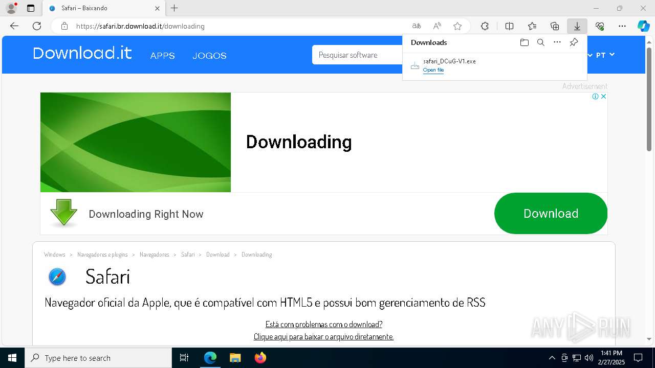Viewport: 655px width, 368px height.
Task: Go back to previous page
Action: 14,26
